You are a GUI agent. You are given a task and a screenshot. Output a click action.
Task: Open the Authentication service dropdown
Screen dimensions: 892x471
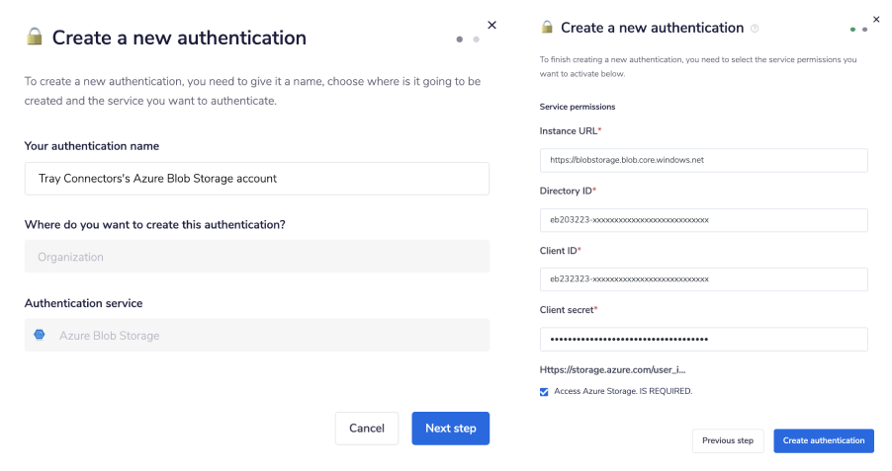point(256,336)
